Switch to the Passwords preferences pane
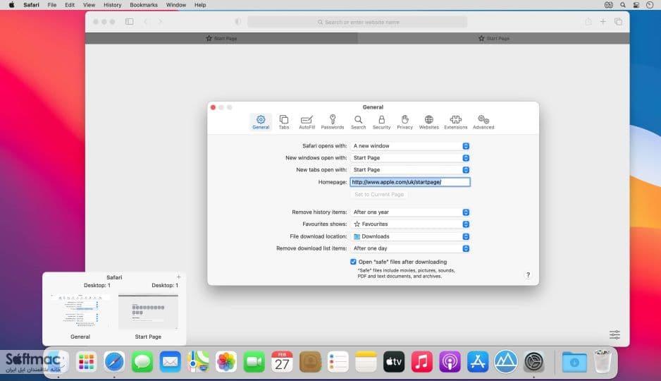This screenshot has width=661, height=381. coord(332,122)
